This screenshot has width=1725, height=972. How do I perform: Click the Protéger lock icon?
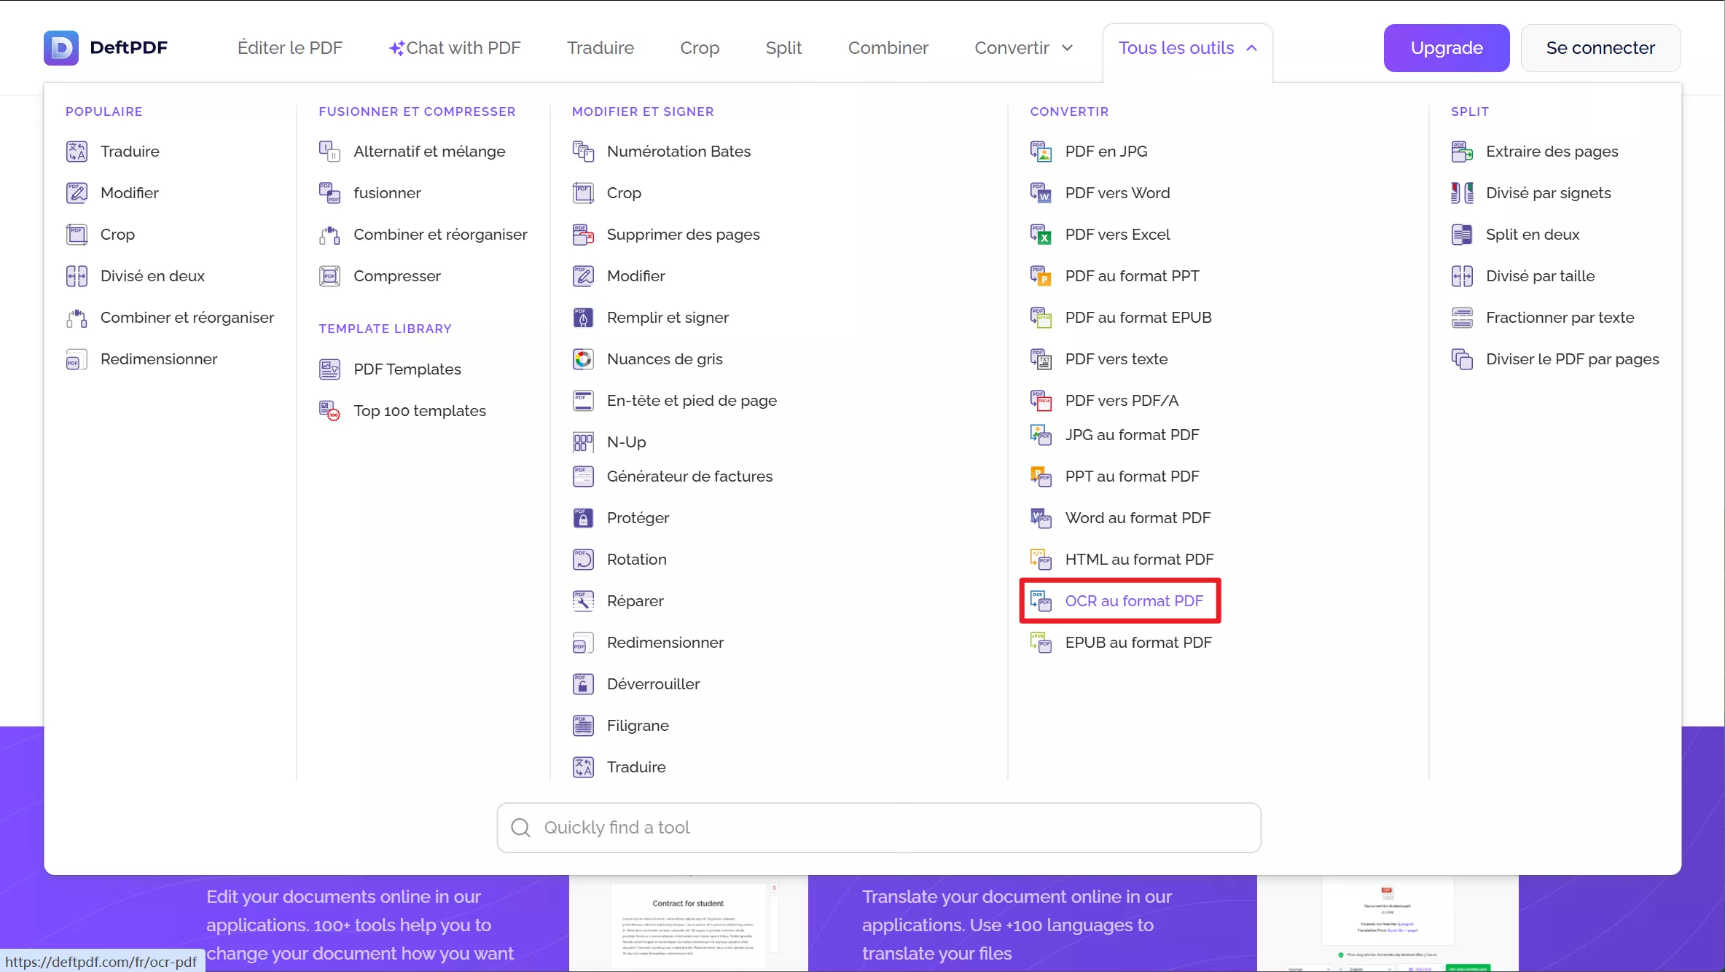point(583,518)
